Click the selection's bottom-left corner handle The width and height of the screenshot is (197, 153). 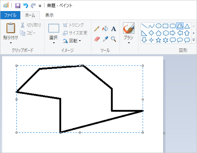[17, 132]
